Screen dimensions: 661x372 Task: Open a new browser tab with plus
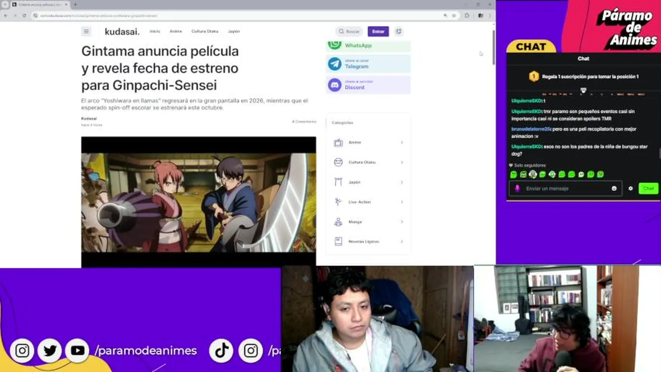click(76, 4)
